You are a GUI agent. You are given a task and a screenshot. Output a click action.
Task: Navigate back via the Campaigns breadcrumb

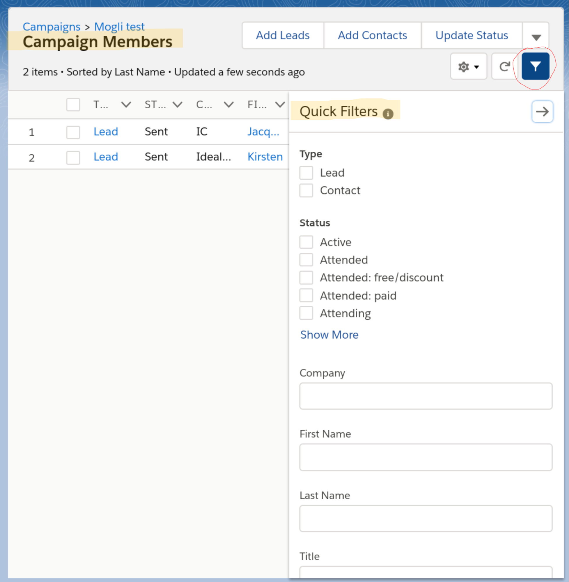[x=51, y=26]
